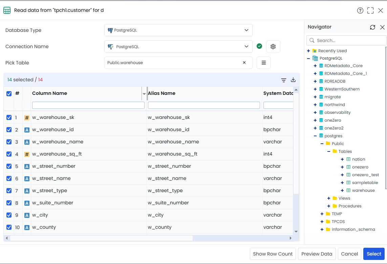
Task: Open the column filter lines icon
Action: pos(284,80)
